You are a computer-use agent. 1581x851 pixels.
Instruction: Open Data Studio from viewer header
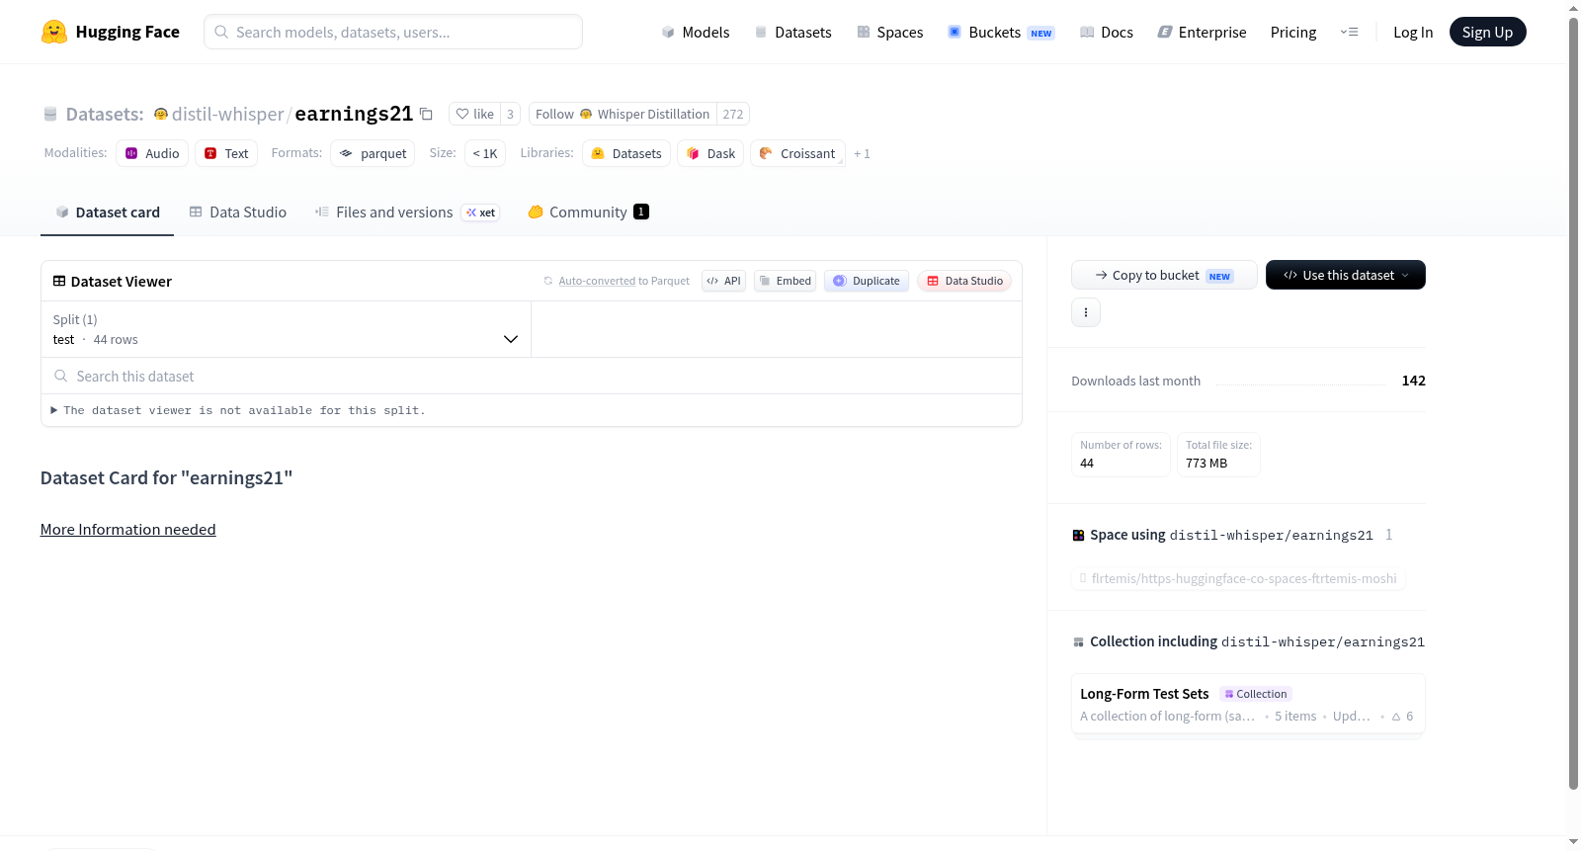(x=964, y=281)
